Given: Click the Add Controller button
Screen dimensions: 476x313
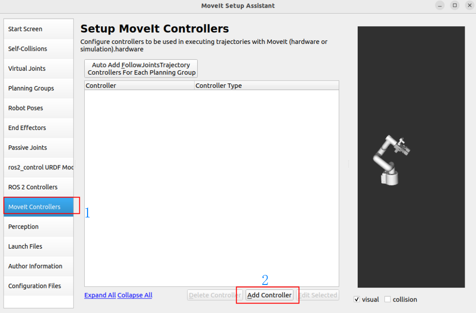Looking at the screenshot, I should pos(269,295).
